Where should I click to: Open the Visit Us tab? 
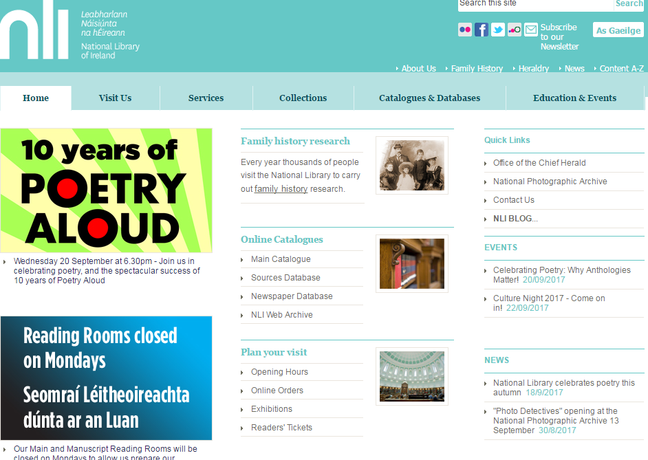click(x=115, y=98)
